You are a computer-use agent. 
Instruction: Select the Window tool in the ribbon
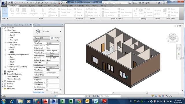pyautogui.click(x=24, y=12)
